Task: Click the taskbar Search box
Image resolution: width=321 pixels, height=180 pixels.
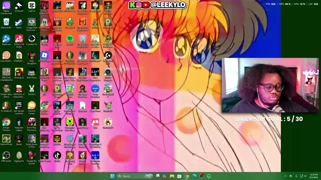Action: (x=135, y=176)
